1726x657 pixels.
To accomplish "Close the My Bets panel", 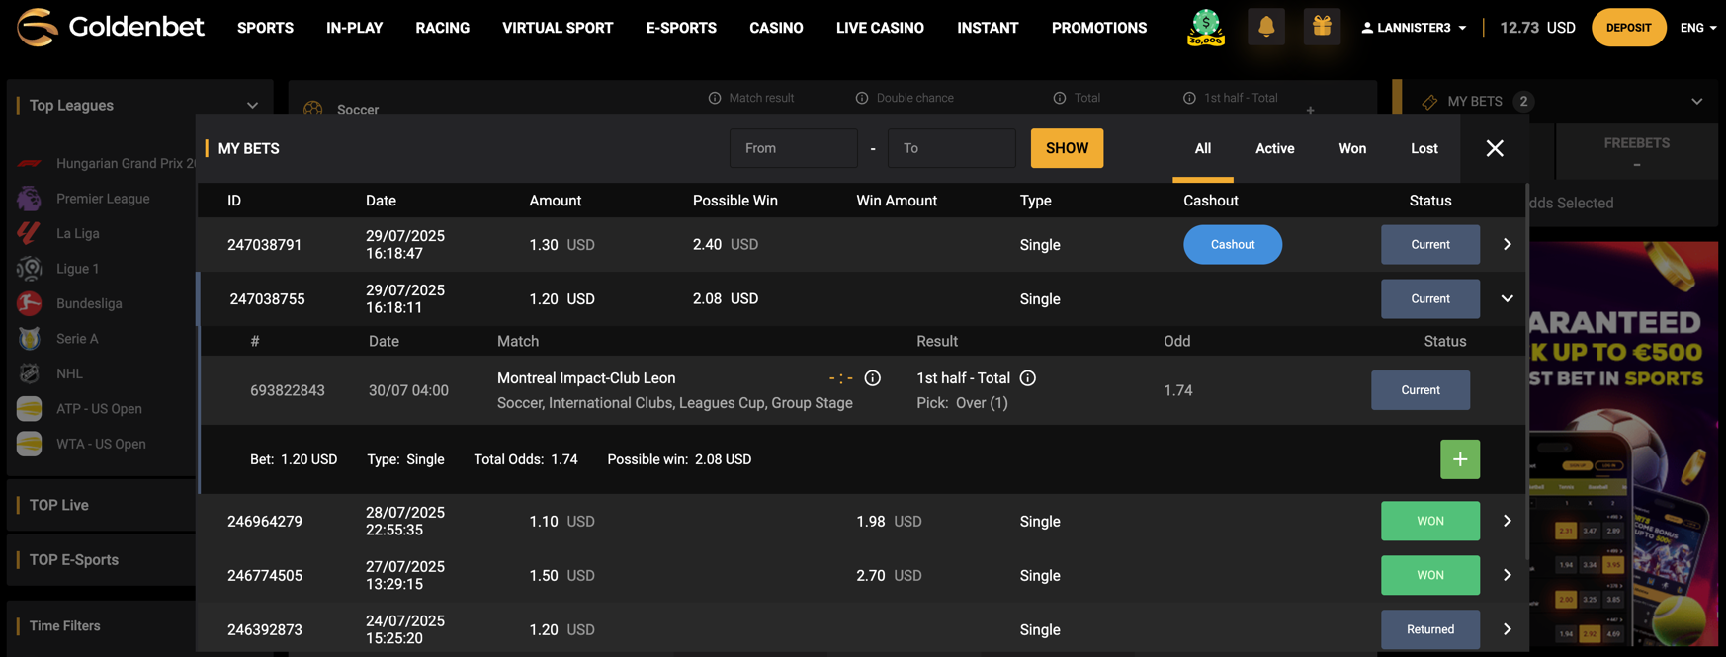I will click(x=1494, y=148).
